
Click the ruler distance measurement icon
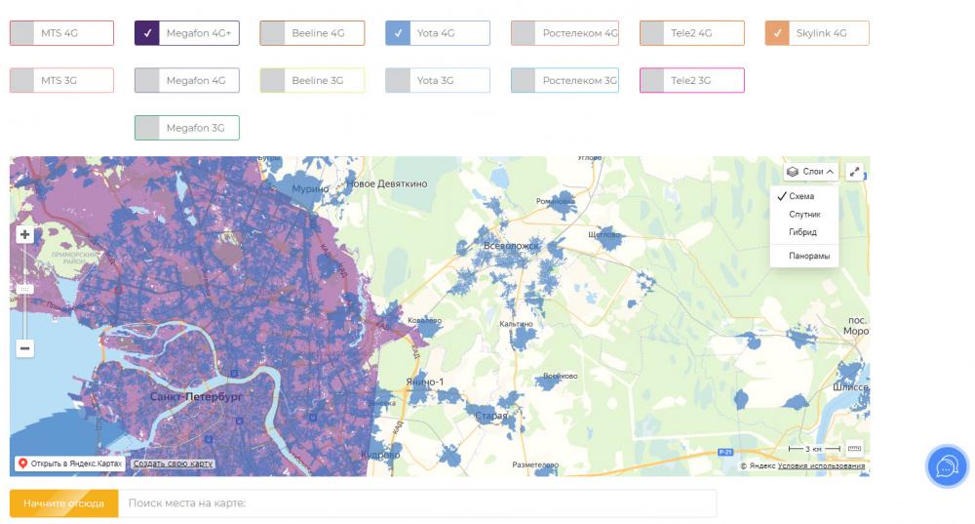(854, 450)
